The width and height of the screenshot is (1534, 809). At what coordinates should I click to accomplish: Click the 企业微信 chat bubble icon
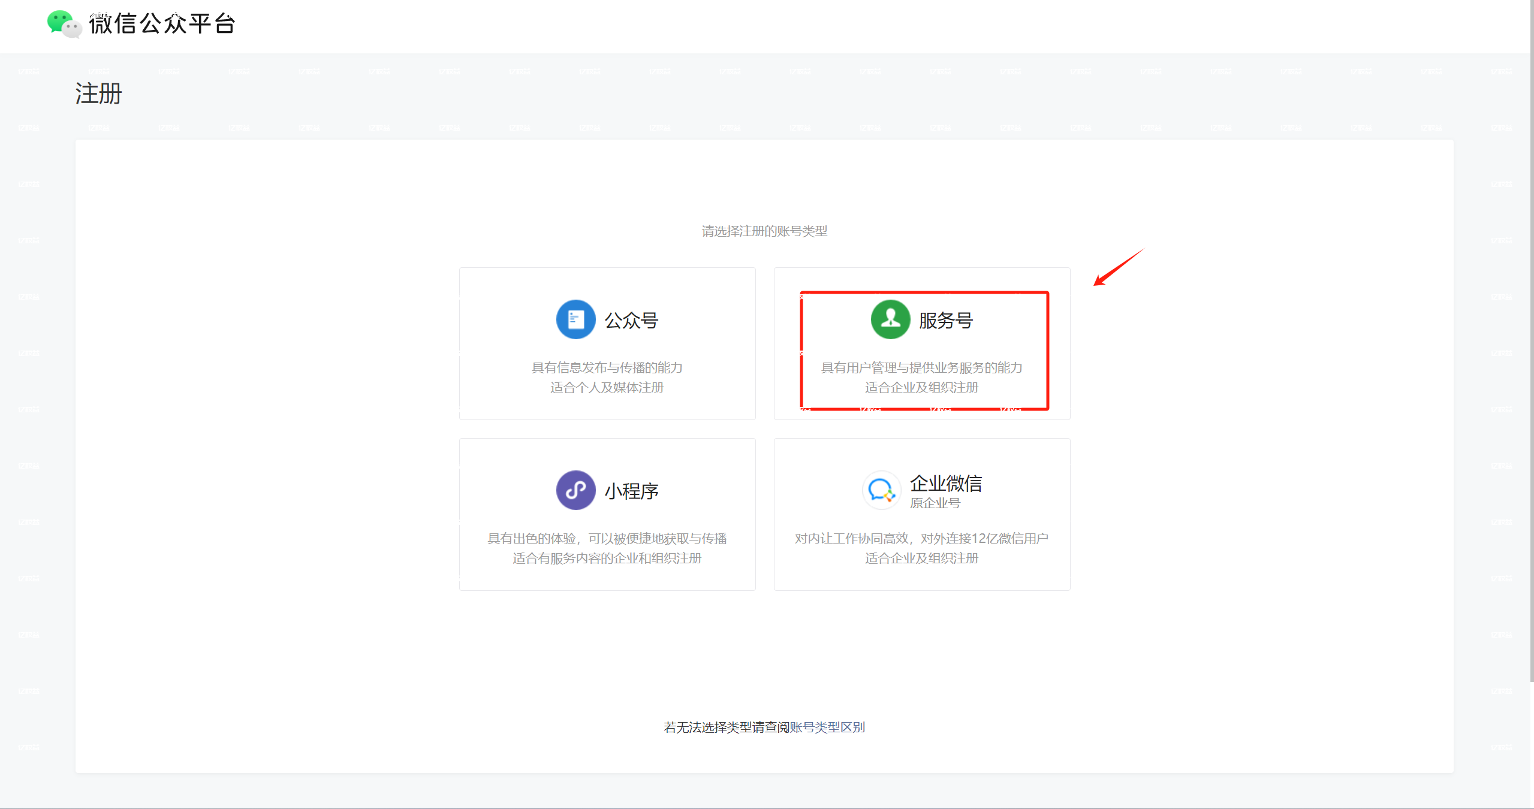[881, 490]
